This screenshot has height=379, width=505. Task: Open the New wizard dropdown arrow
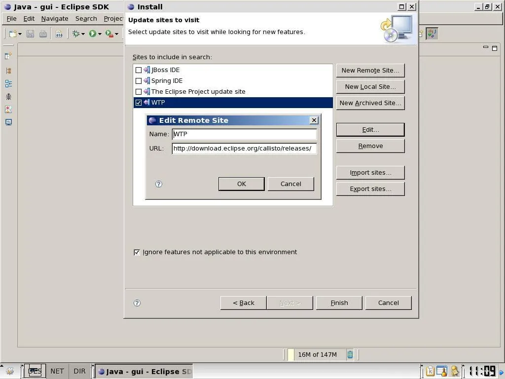(20, 34)
